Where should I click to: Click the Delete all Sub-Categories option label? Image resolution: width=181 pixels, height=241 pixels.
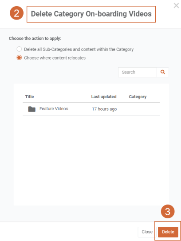79,49
